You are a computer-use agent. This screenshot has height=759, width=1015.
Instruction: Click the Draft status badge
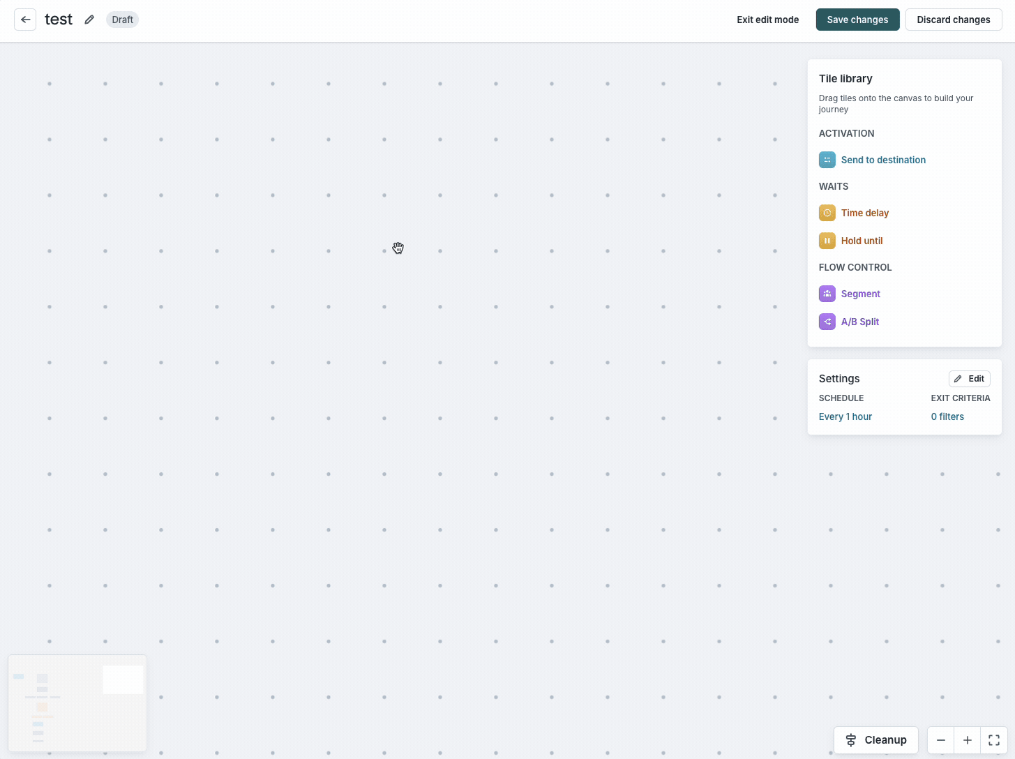click(123, 20)
